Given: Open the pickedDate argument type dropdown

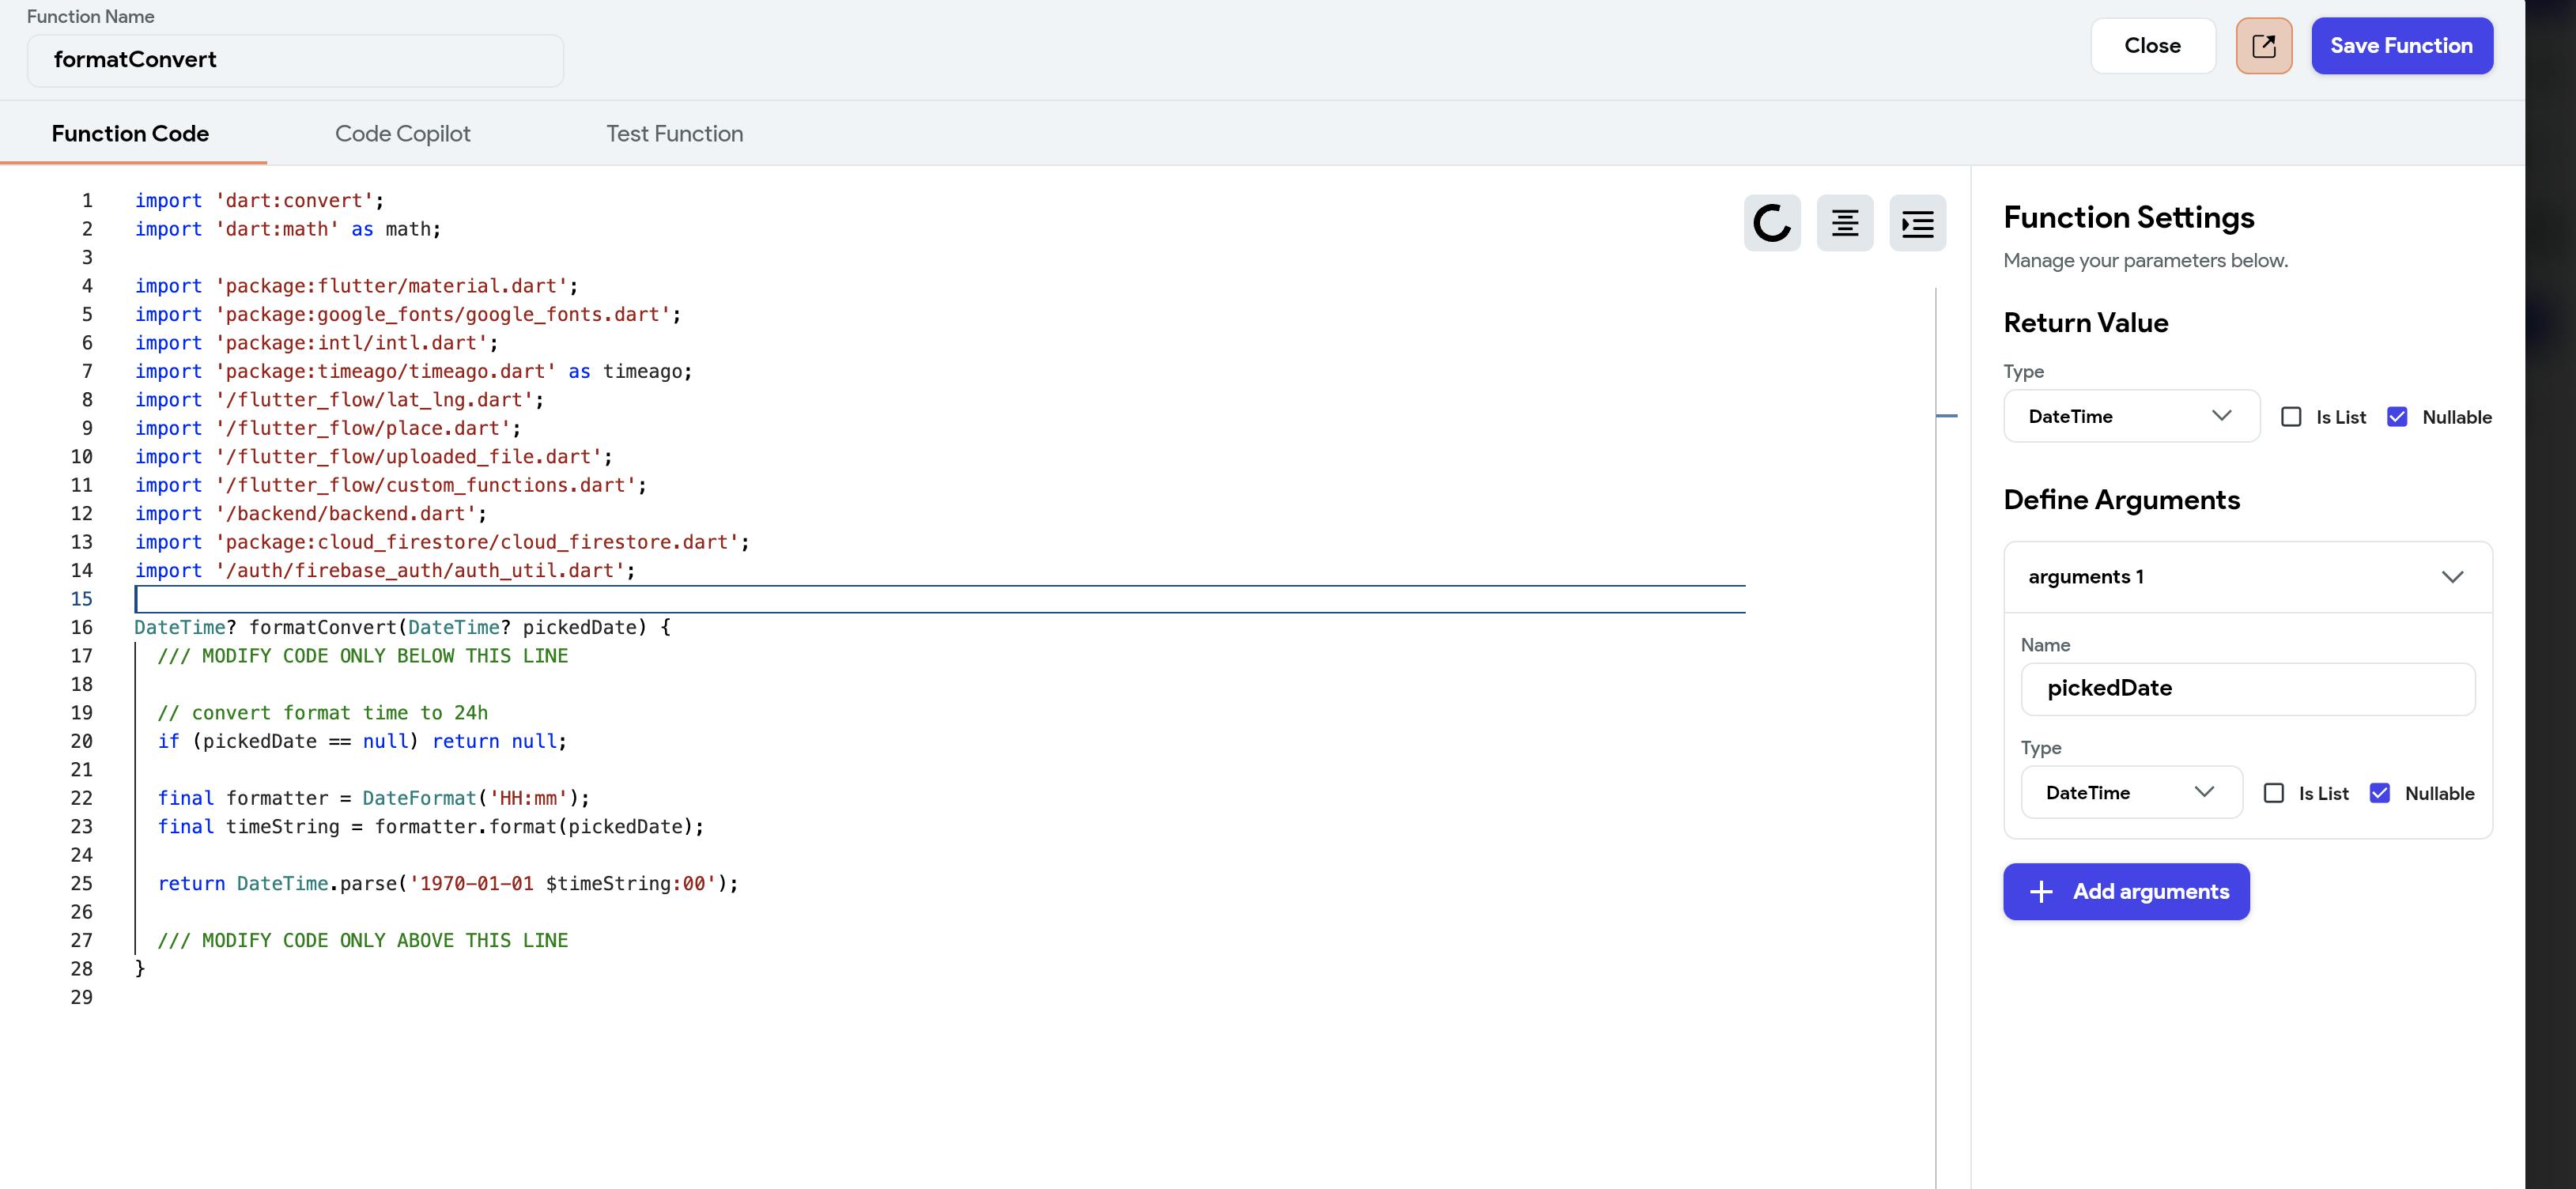Looking at the screenshot, I should coord(2130,793).
